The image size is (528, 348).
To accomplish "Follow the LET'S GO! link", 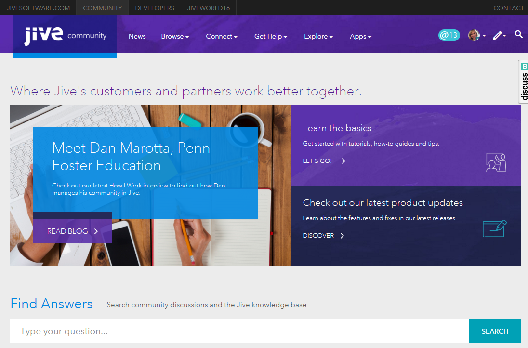I will point(324,161).
